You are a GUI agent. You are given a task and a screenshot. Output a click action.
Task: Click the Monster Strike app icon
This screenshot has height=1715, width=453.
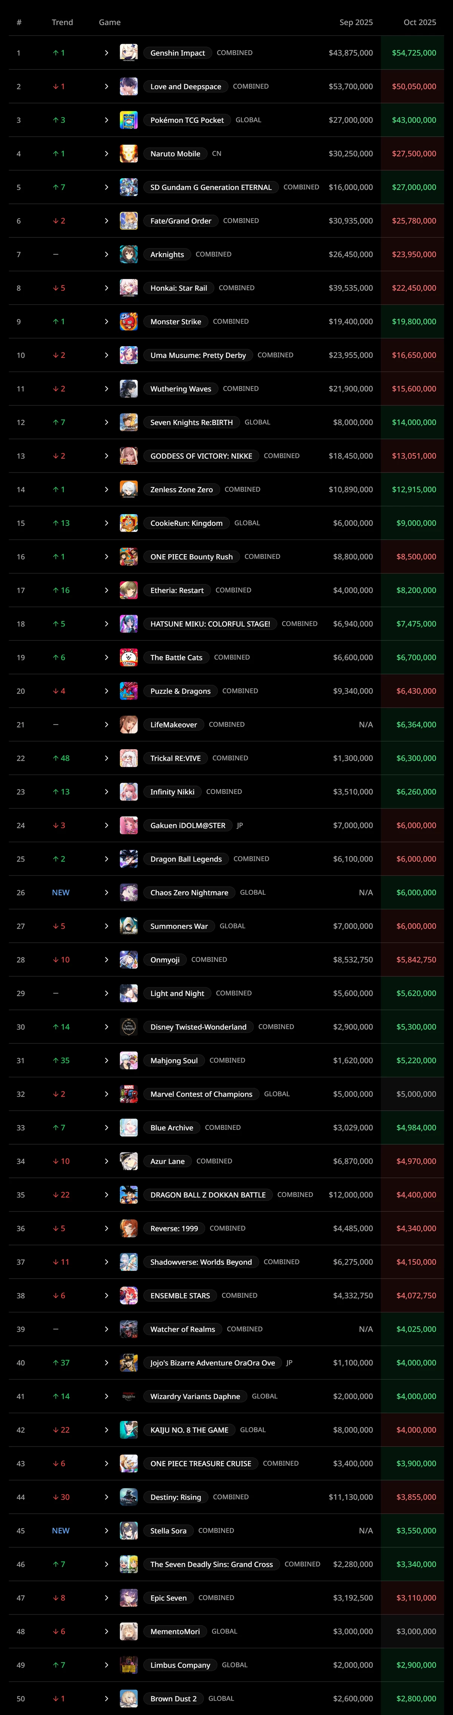pyautogui.click(x=129, y=322)
